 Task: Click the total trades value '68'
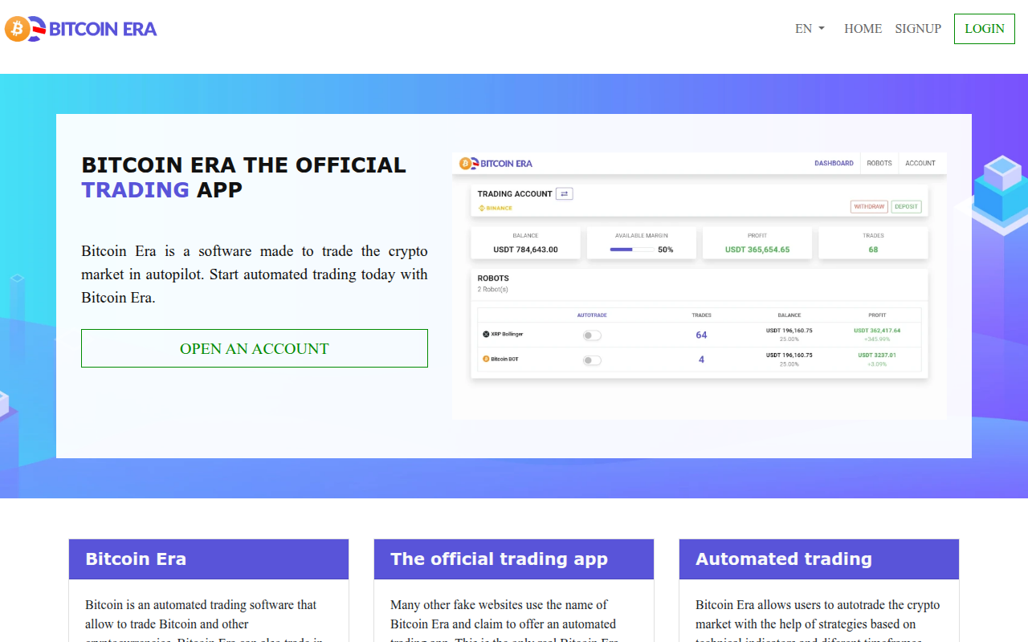tap(873, 250)
